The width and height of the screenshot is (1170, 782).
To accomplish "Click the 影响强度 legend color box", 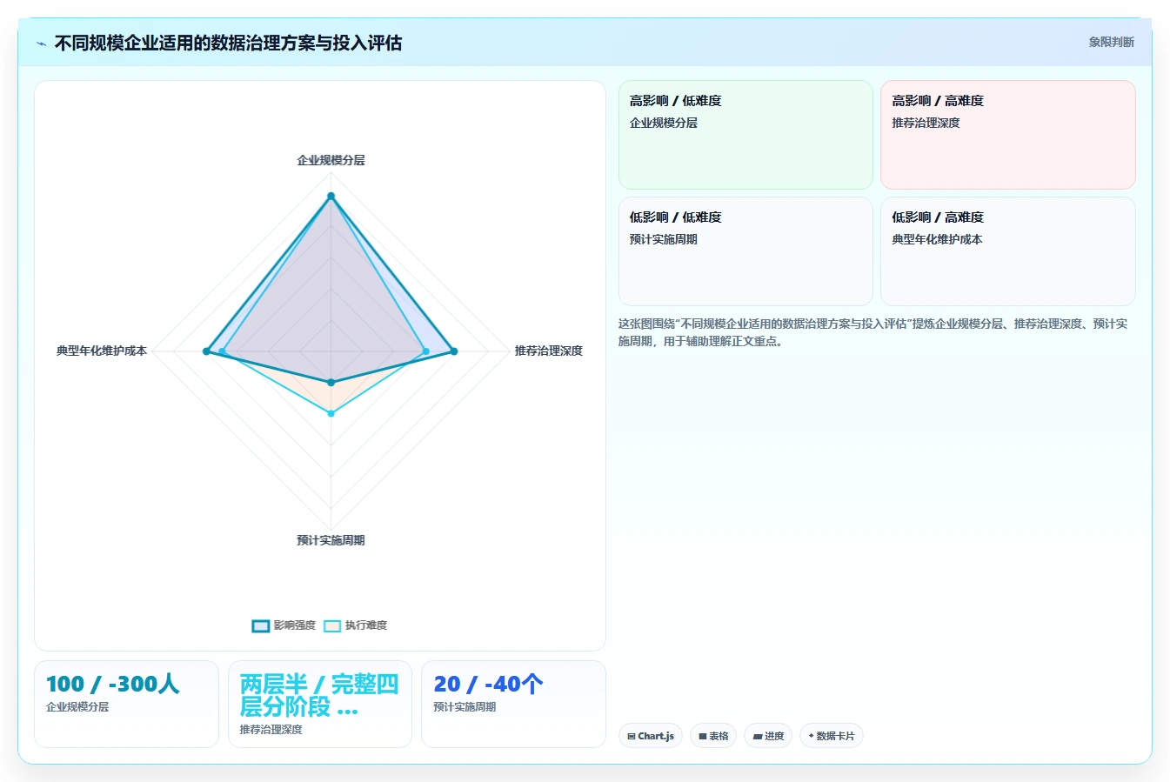I will [x=261, y=626].
